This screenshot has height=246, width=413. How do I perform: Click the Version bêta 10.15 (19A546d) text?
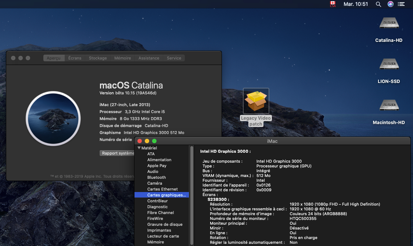(x=128, y=93)
